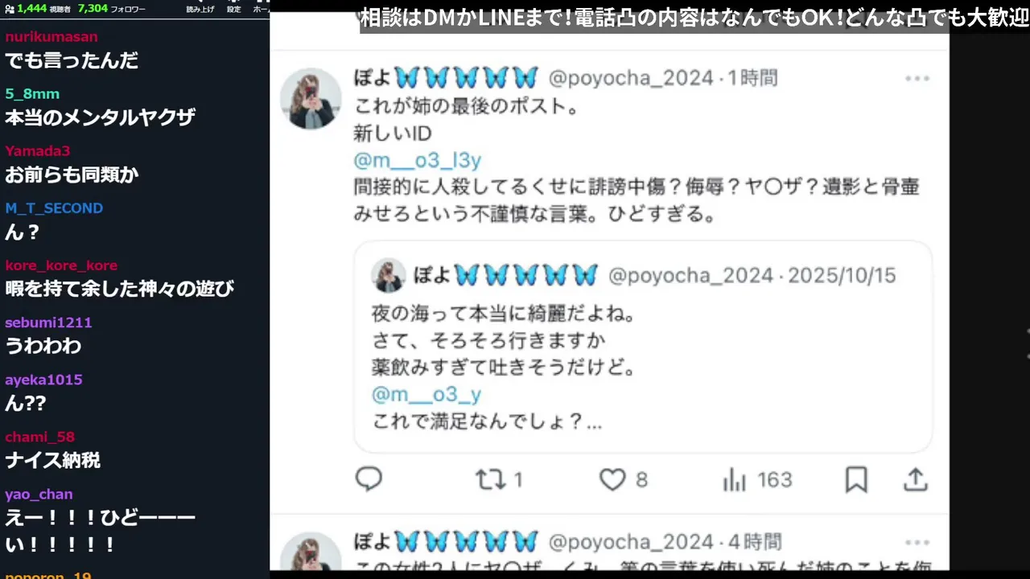Viewport: 1030px width, 579px height.
Task: Open the first tweet's profile avatar
Action: click(311, 99)
